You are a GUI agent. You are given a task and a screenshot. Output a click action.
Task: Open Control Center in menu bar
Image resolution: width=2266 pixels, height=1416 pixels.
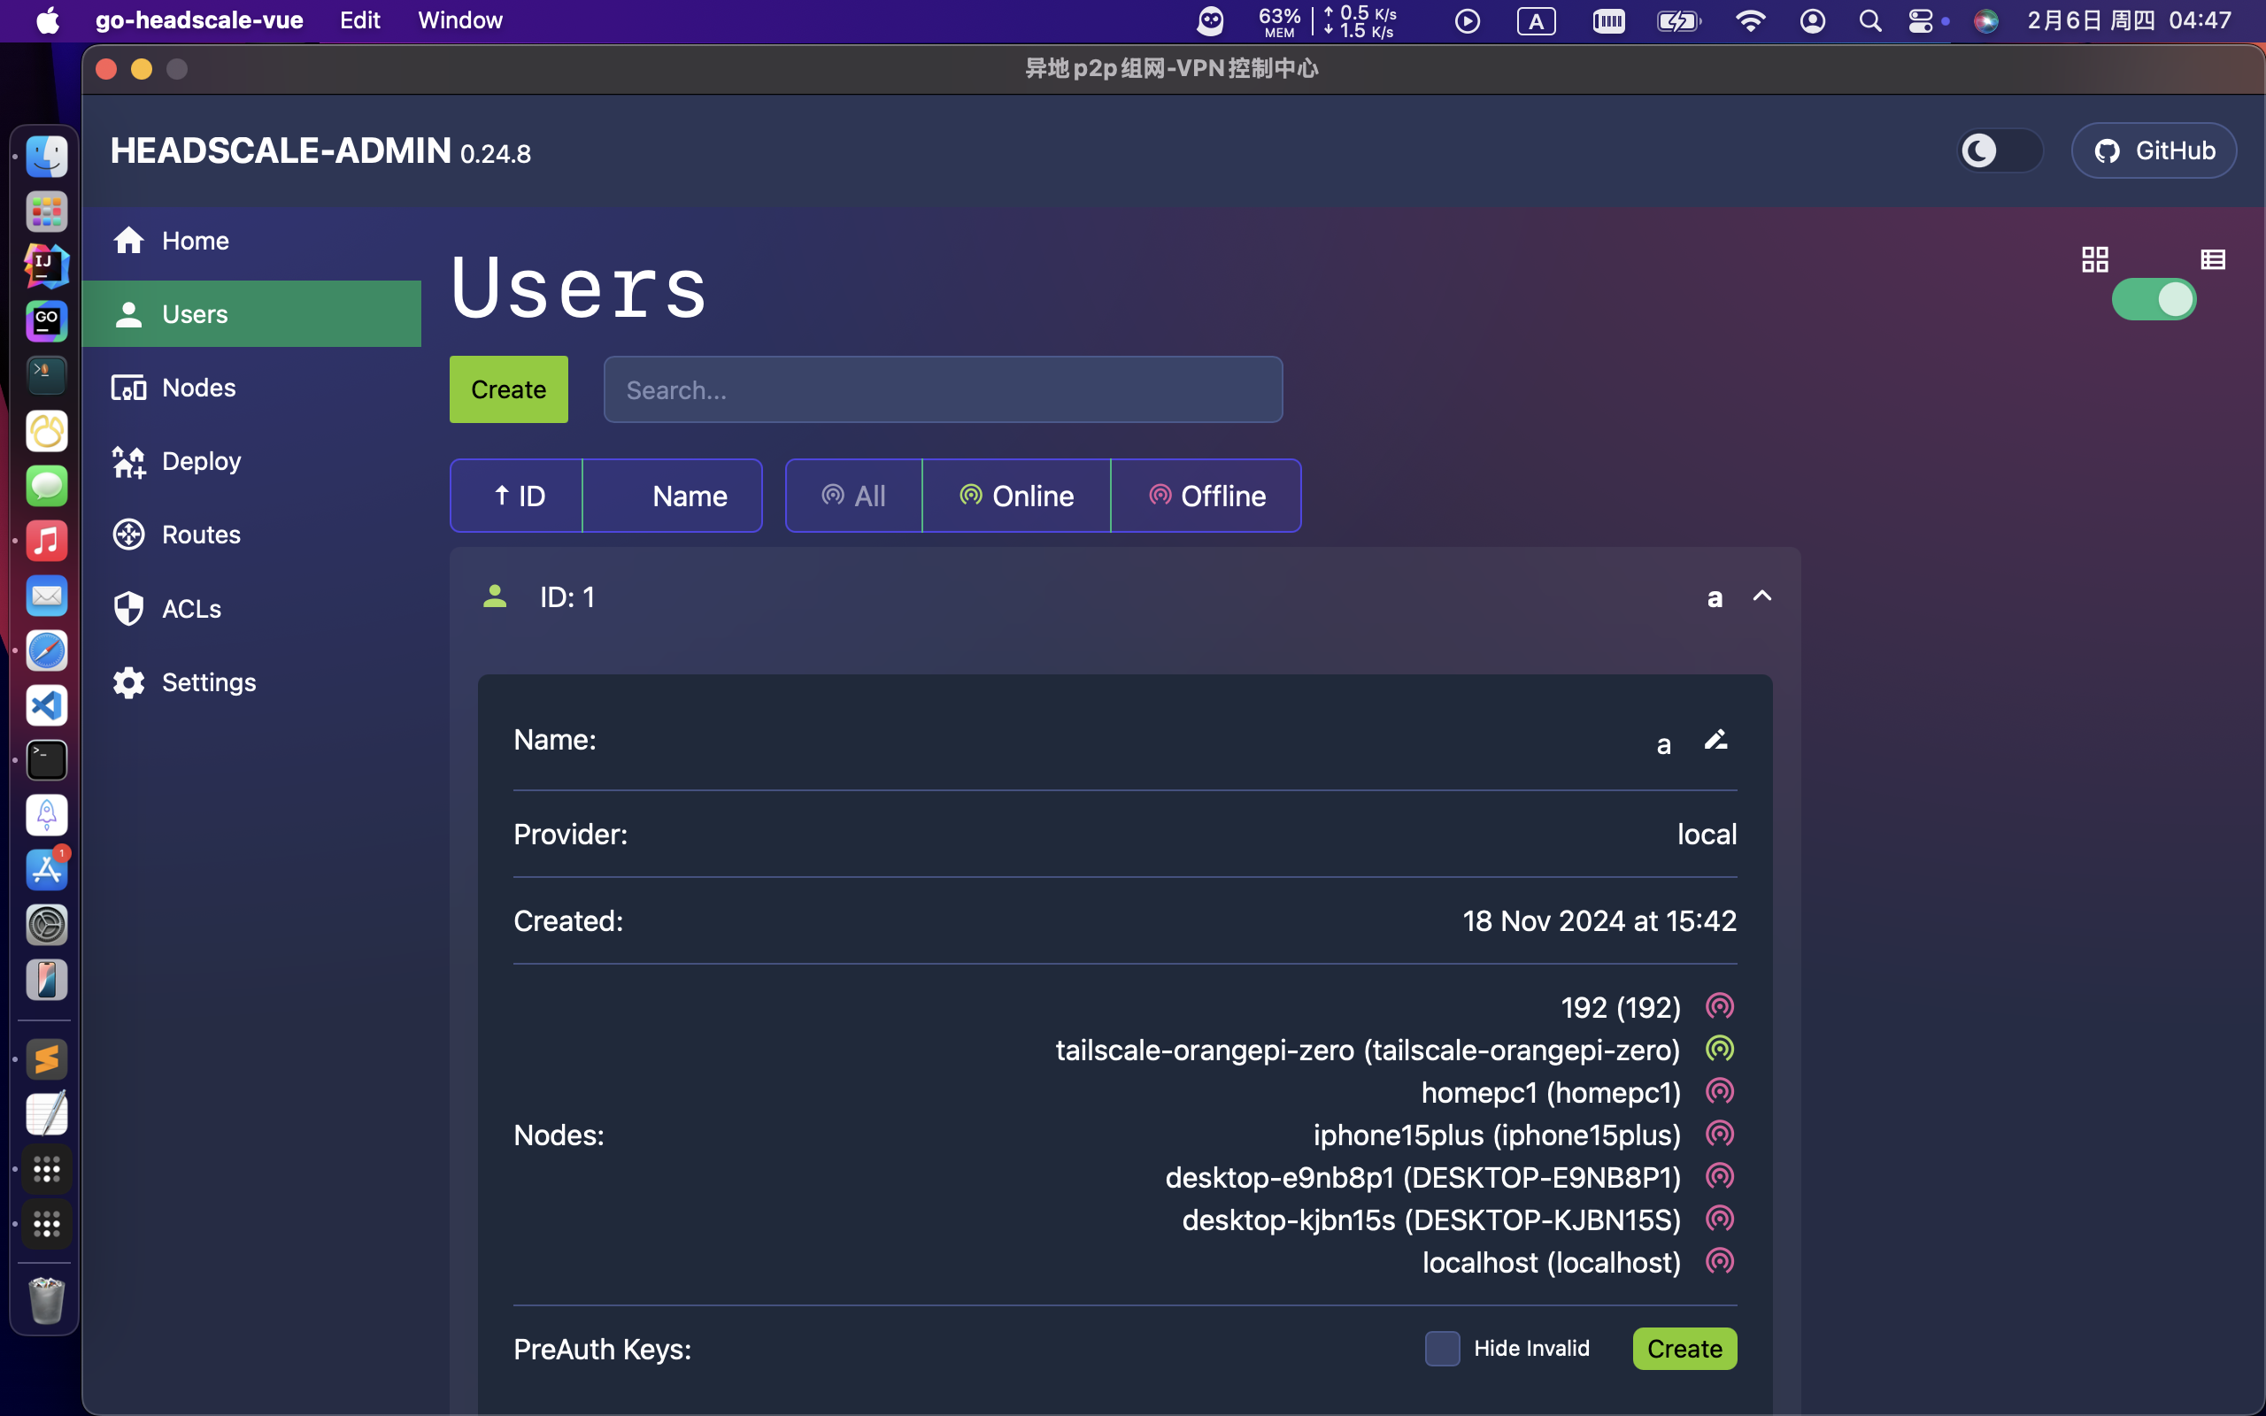pos(1921,20)
